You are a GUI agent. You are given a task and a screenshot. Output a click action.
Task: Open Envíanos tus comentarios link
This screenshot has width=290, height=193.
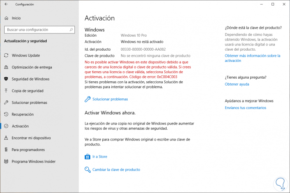[245, 108]
